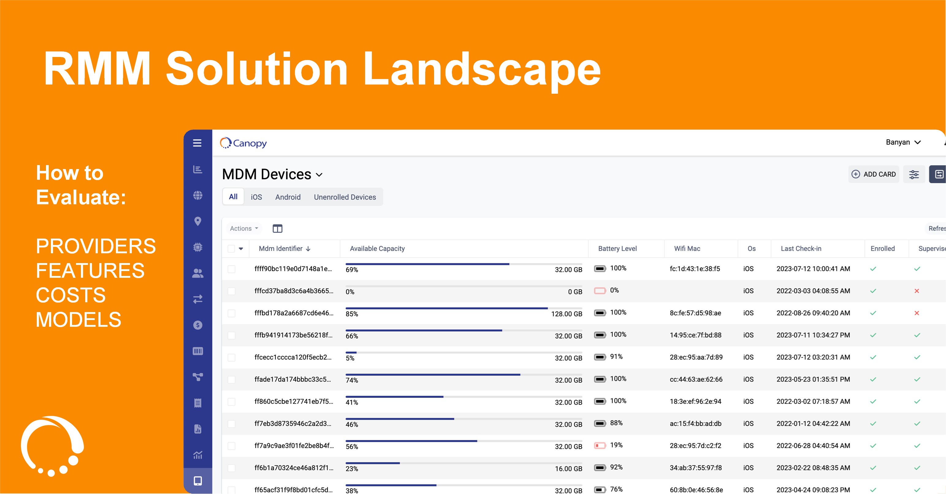946x494 pixels.
Task: Check the row for ff7a9c9ae3f01fe2be8b4f device
Action: 231,446
